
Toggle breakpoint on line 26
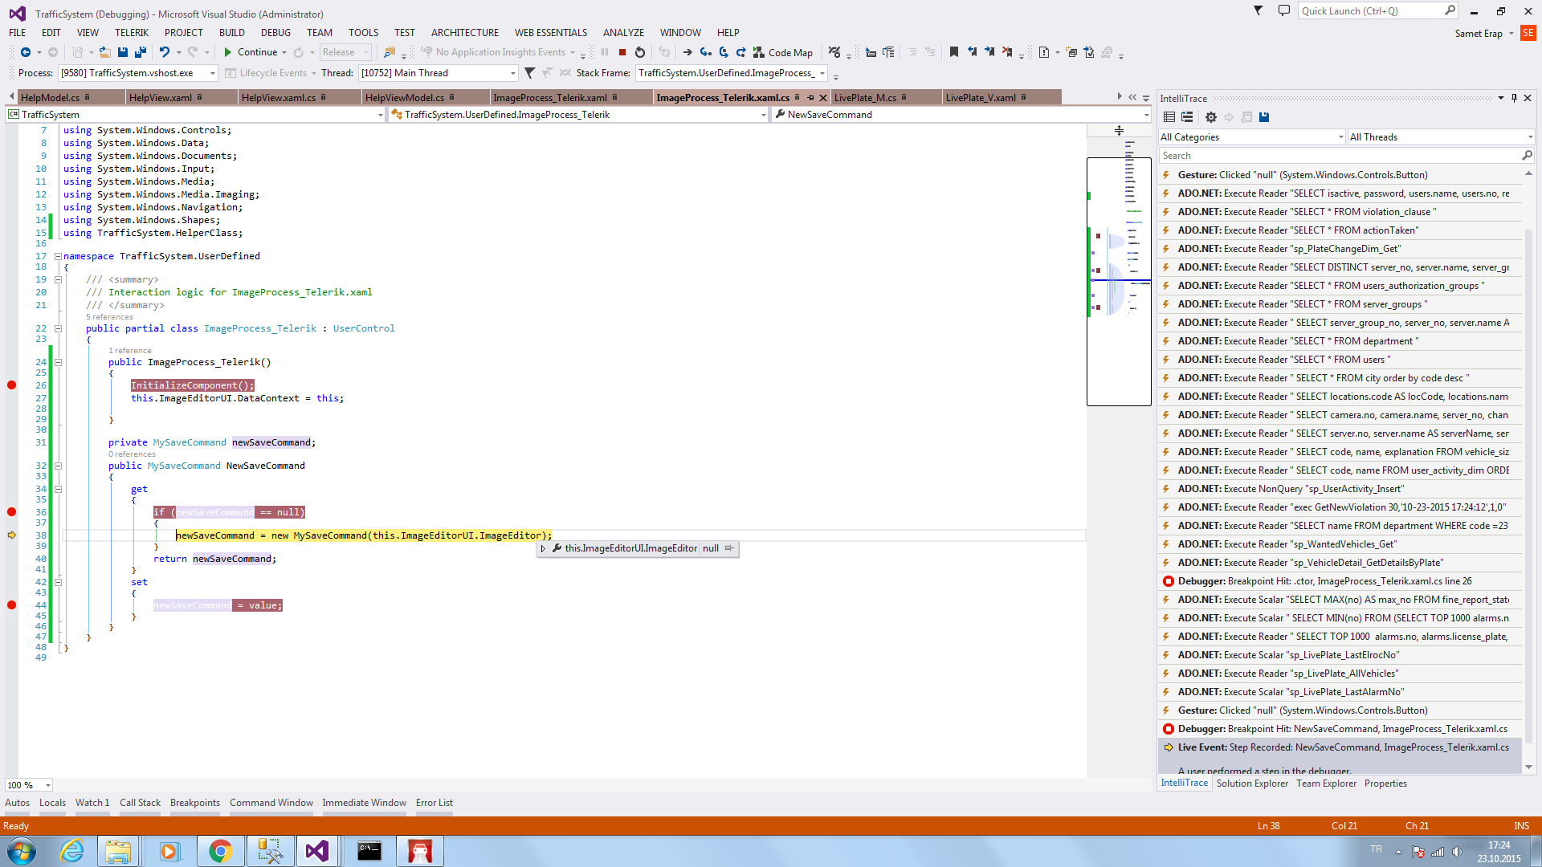[x=11, y=385]
